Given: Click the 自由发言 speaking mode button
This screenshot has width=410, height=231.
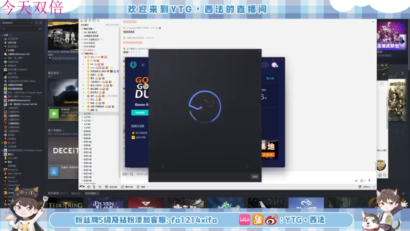Looking at the screenshot, I should coord(111,187).
